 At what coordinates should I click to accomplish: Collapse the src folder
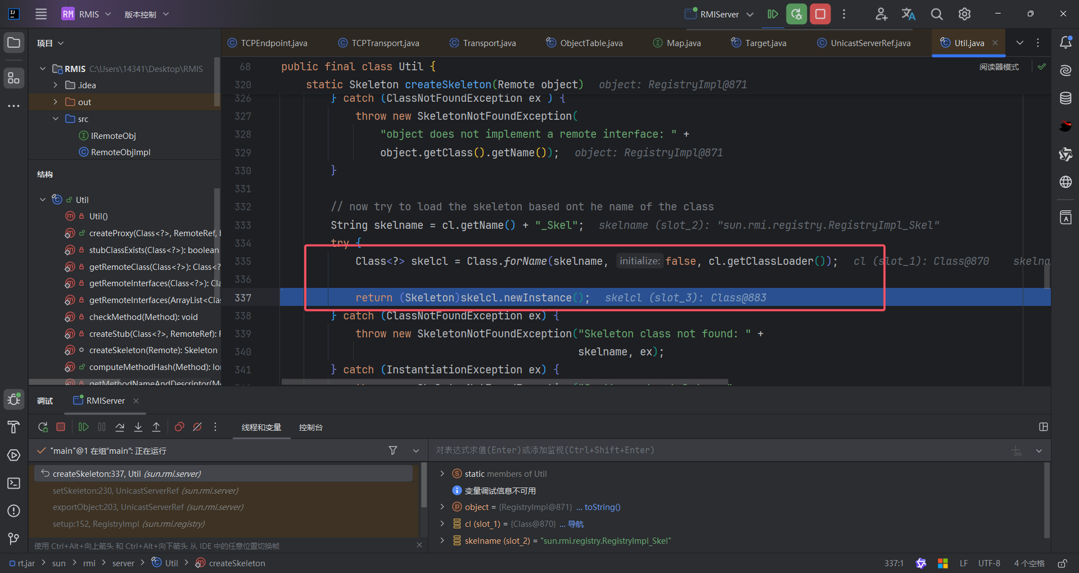pyautogui.click(x=56, y=119)
